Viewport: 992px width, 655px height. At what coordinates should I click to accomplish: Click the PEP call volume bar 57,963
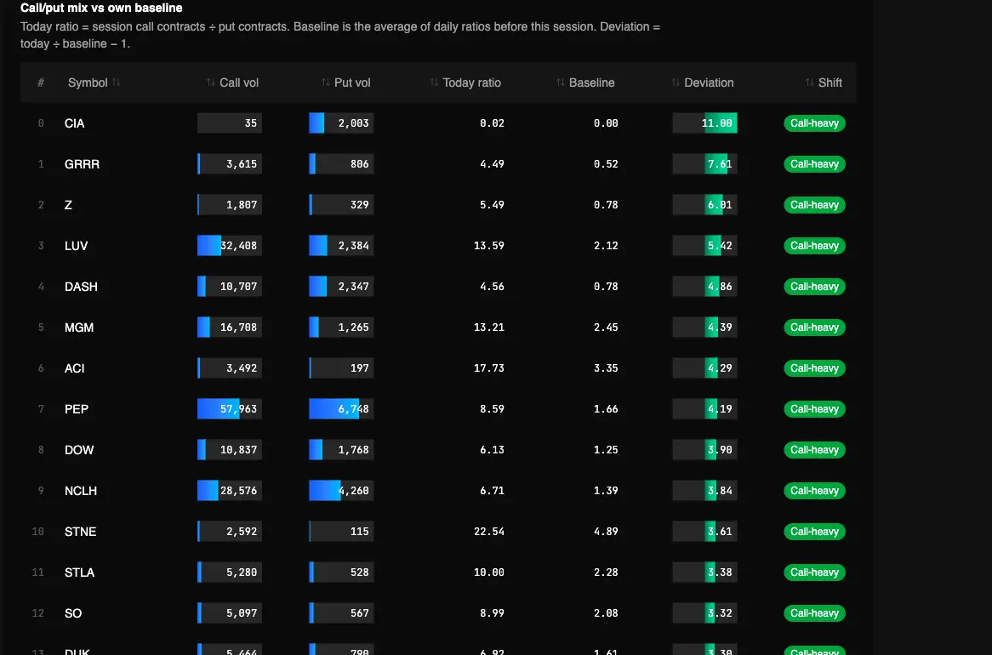point(230,409)
